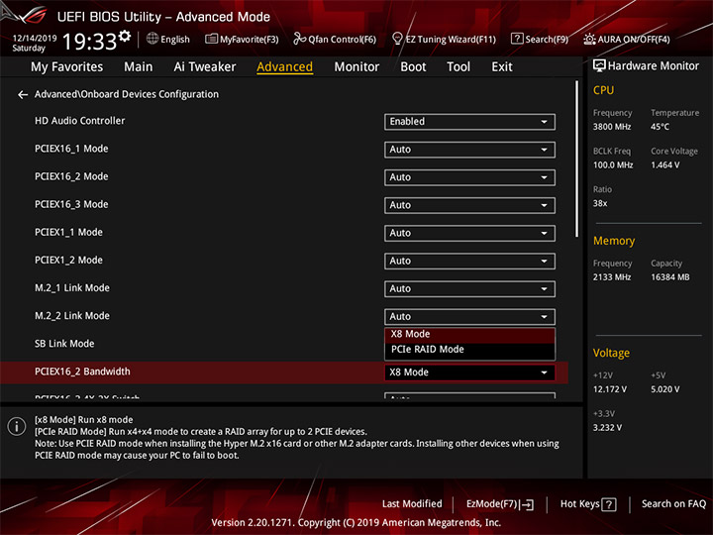Click the Hot Keys question mark box
This screenshot has width=713, height=535.
coord(609,504)
